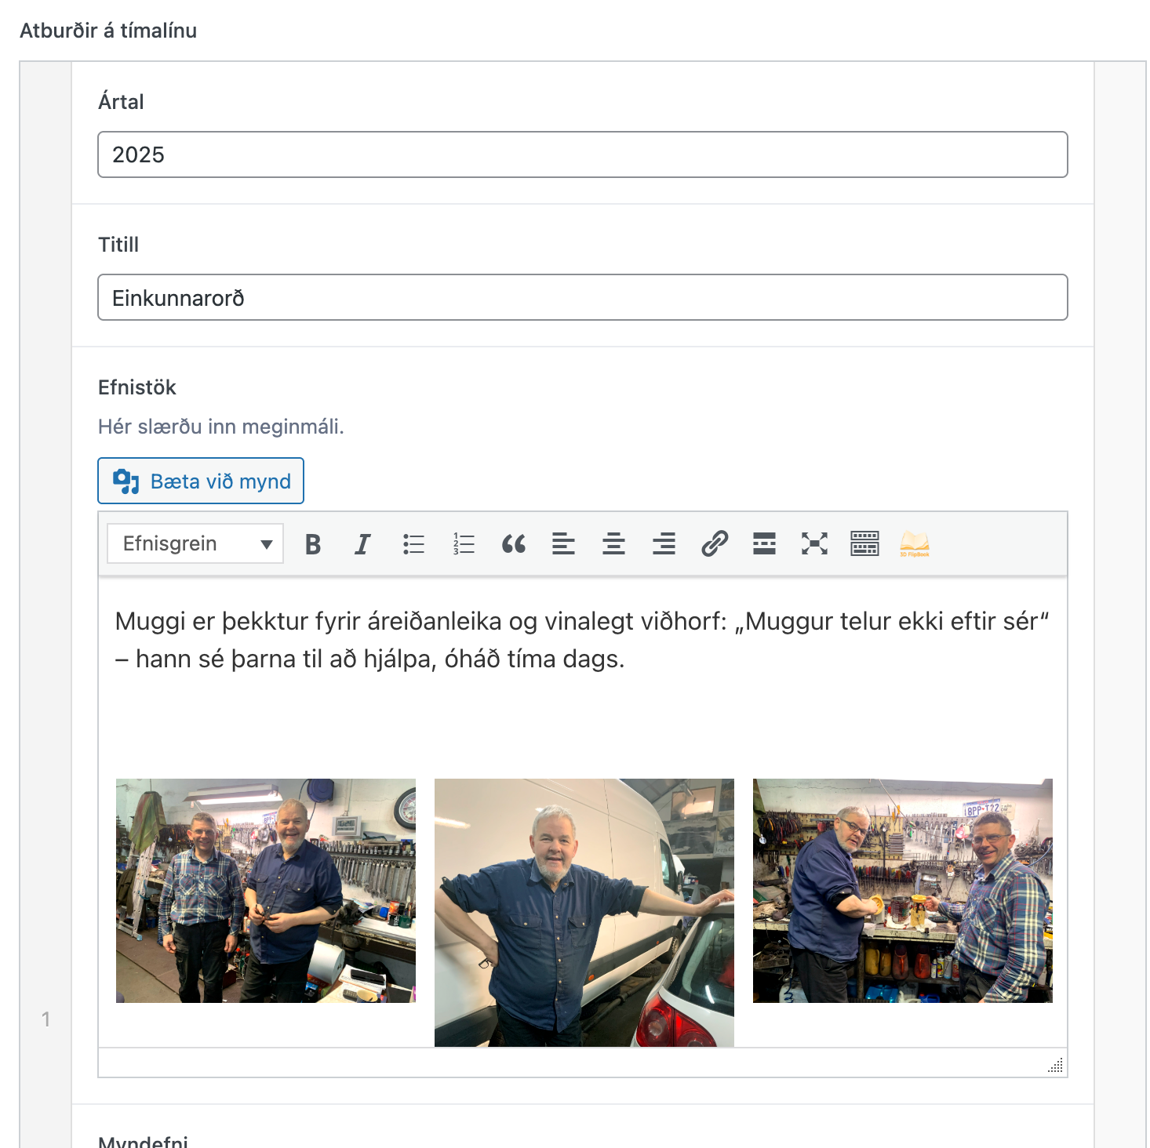Insert or edit a link

(715, 543)
